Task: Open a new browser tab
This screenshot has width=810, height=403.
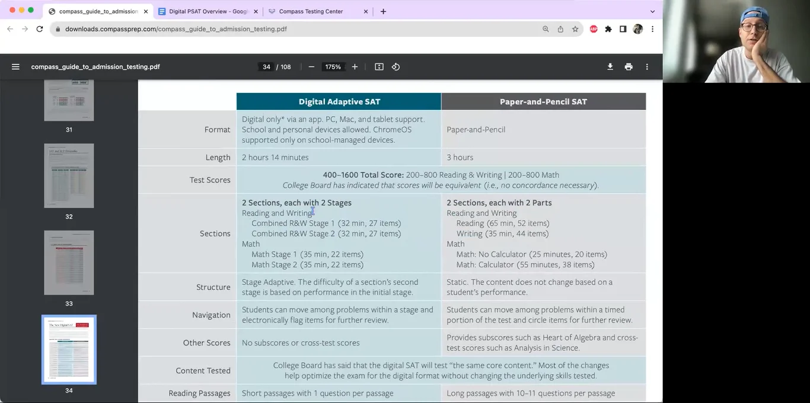Action: tap(383, 11)
